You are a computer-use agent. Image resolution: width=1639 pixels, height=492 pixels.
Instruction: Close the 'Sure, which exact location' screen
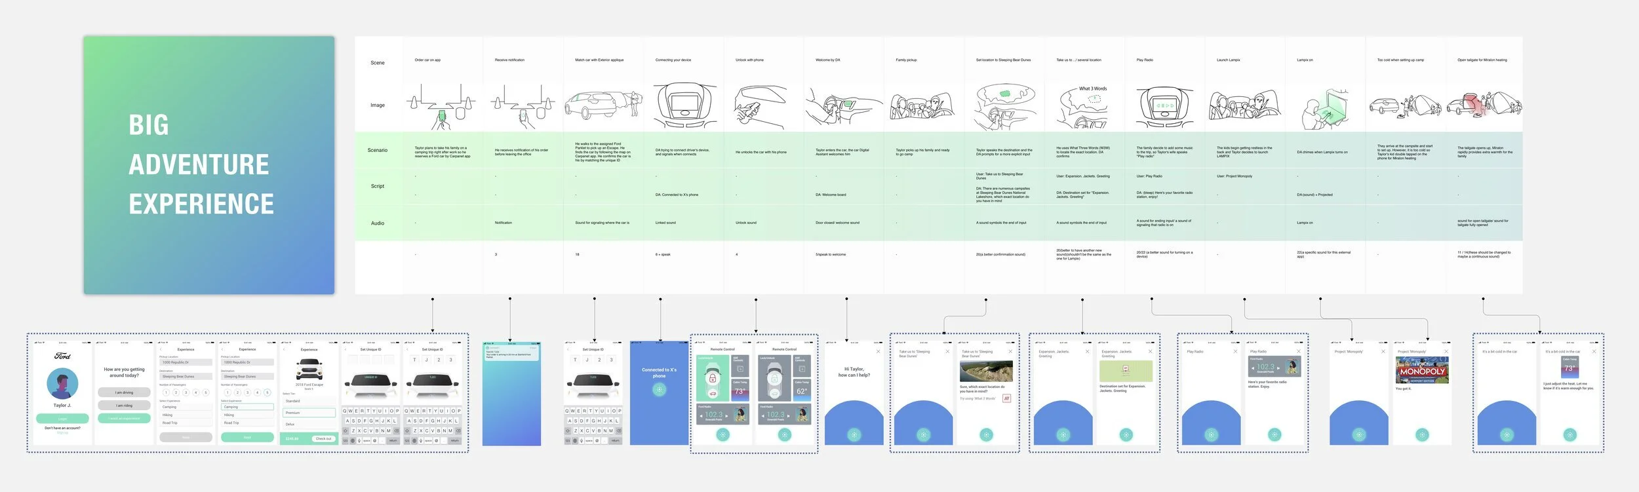pos(1010,351)
